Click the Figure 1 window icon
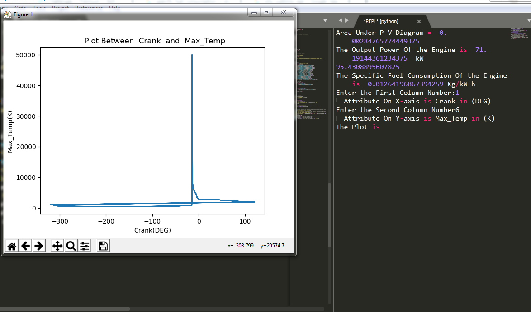531x312 pixels. click(x=8, y=14)
